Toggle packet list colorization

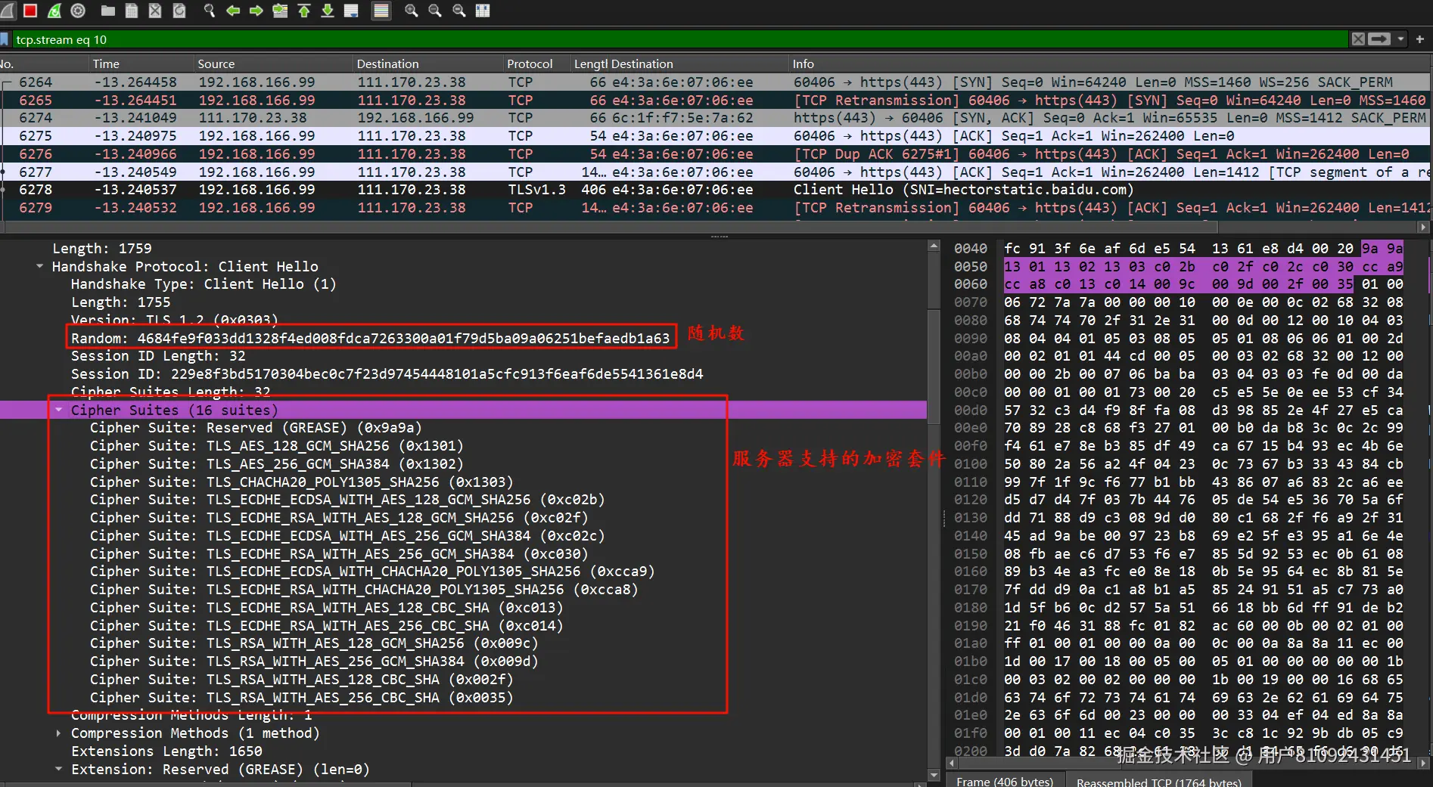(x=381, y=11)
